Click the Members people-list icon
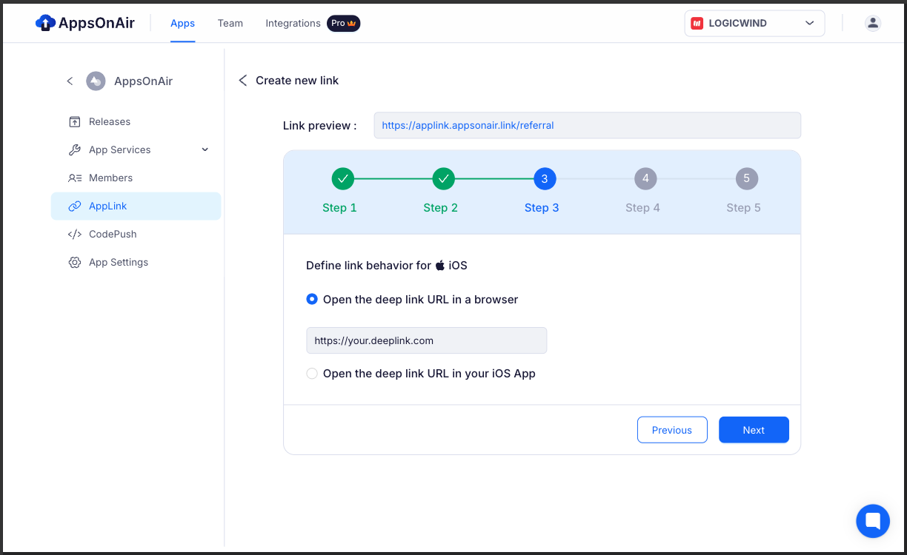The width and height of the screenshot is (907, 555). pos(75,178)
